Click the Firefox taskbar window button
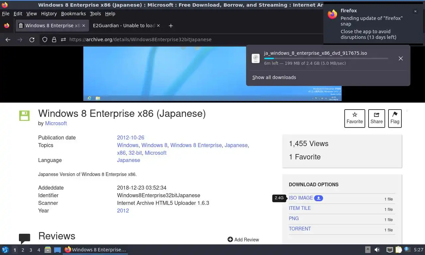Image resolution: width=425 pixels, height=255 pixels. [x=95, y=250]
